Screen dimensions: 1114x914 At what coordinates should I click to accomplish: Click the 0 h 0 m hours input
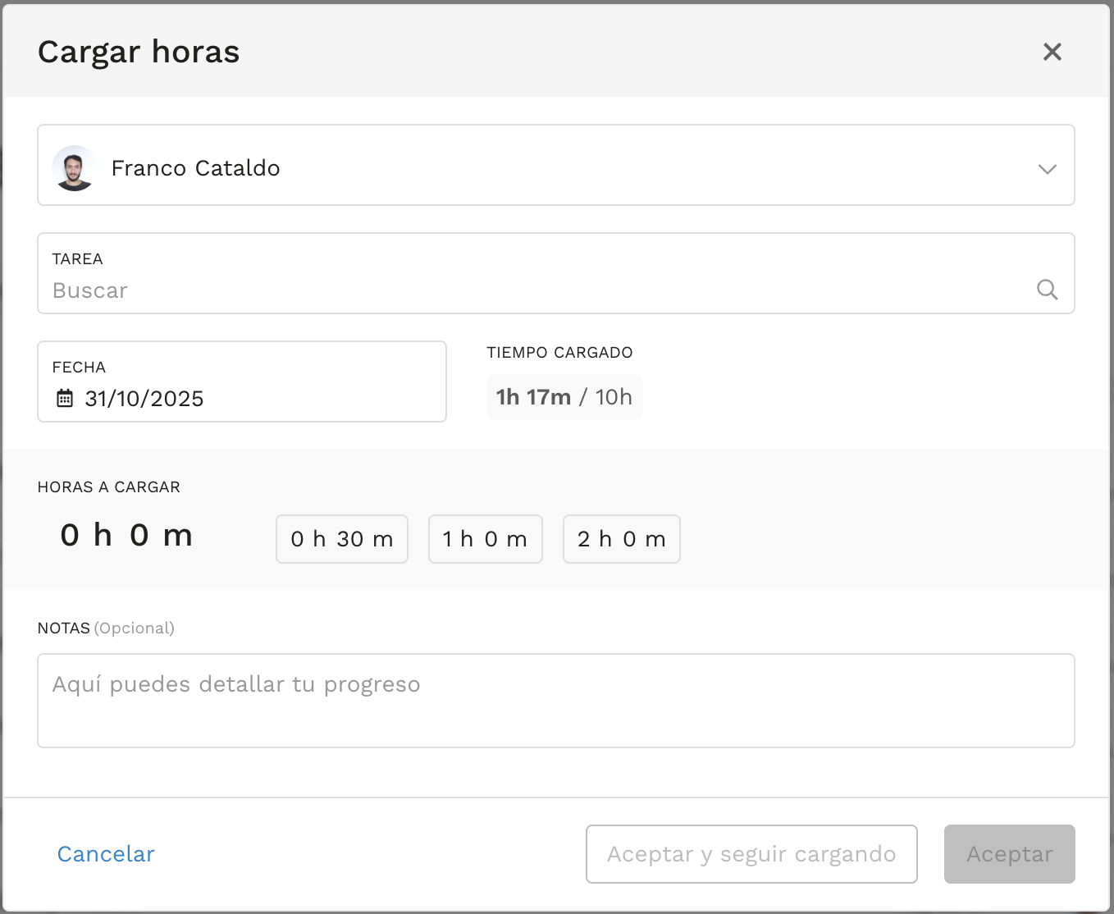(127, 535)
